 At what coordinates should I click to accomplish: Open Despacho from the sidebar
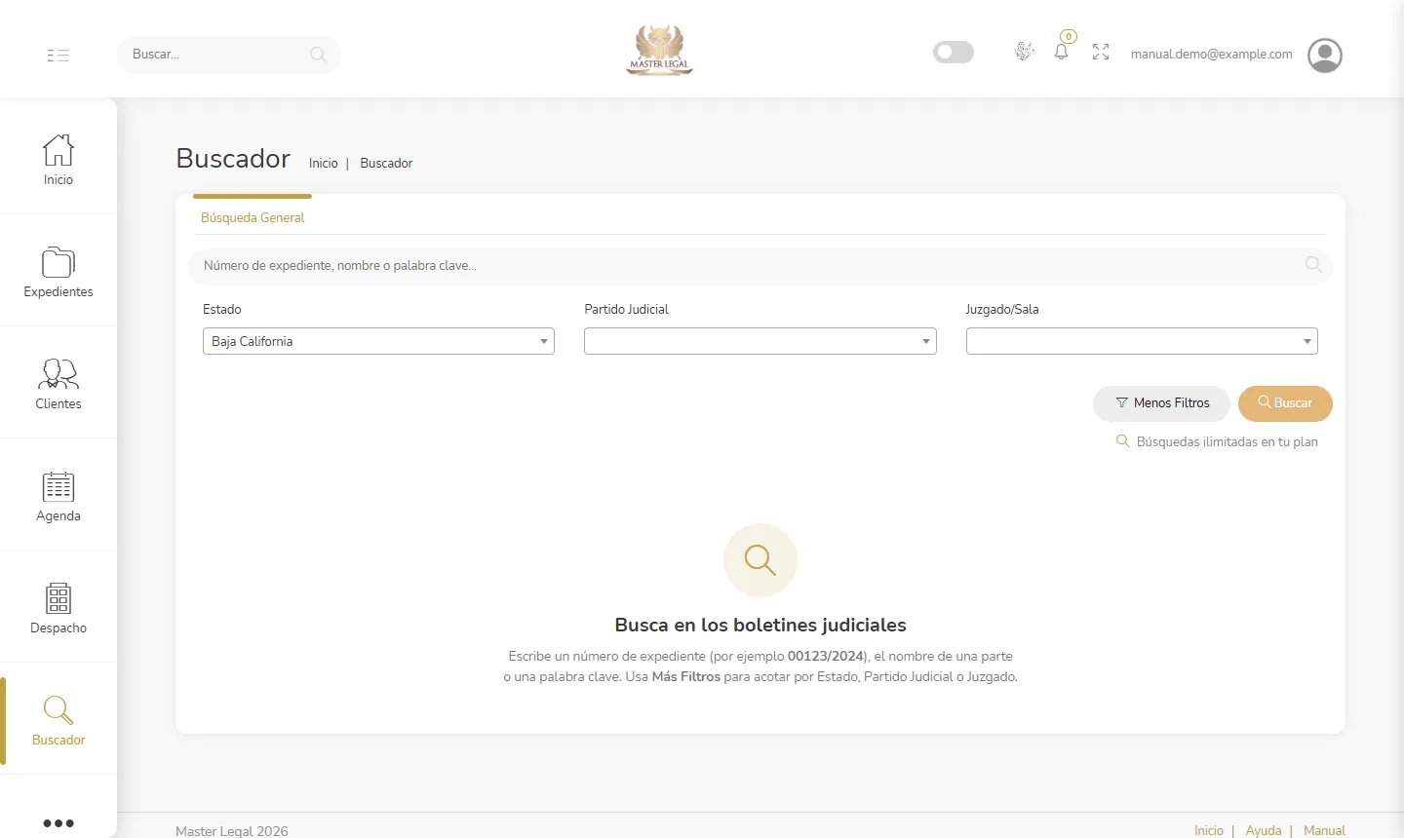[x=58, y=608]
